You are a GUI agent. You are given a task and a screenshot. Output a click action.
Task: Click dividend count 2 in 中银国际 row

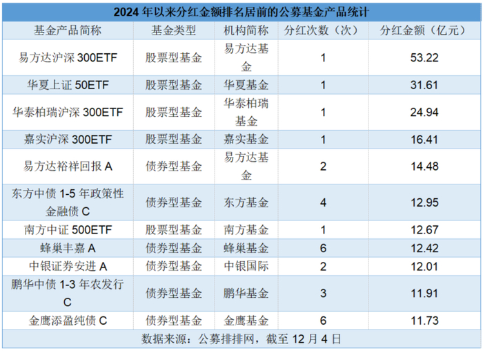point(323,266)
